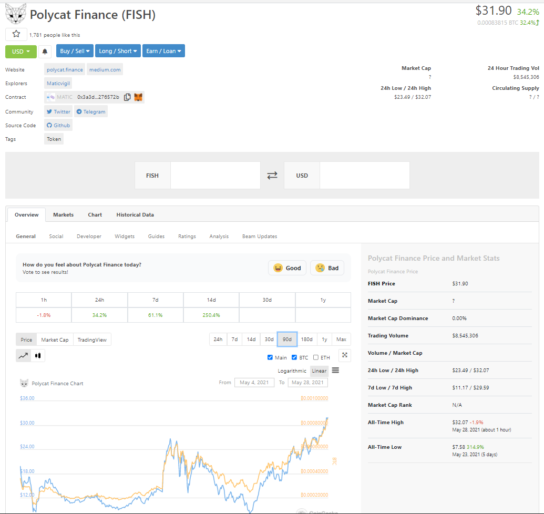Open the Chart tab
The height and width of the screenshot is (514, 544).
[x=95, y=214]
